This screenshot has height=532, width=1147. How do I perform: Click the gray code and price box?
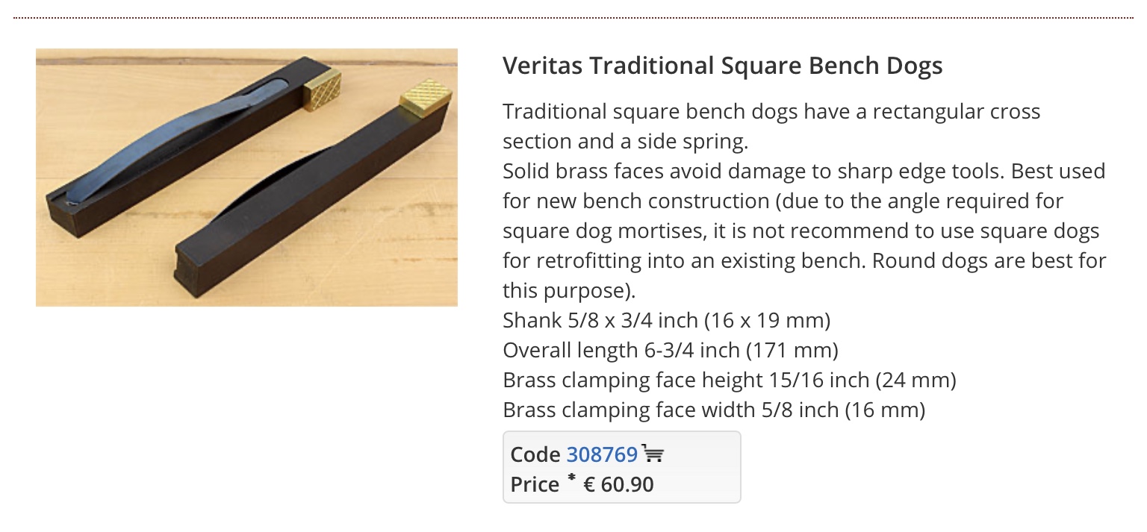[622, 467]
